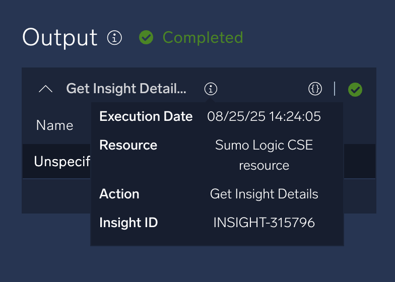Image resolution: width=395 pixels, height=282 pixels.
Task: Click the Resource label in the tooltip
Action: pyautogui.click(x=128, y=145)
